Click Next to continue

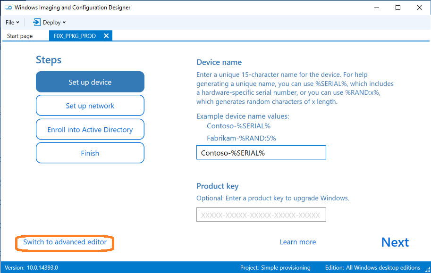tap(395, 242)
